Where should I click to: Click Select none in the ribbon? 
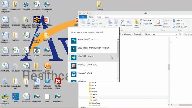point(179,24)
